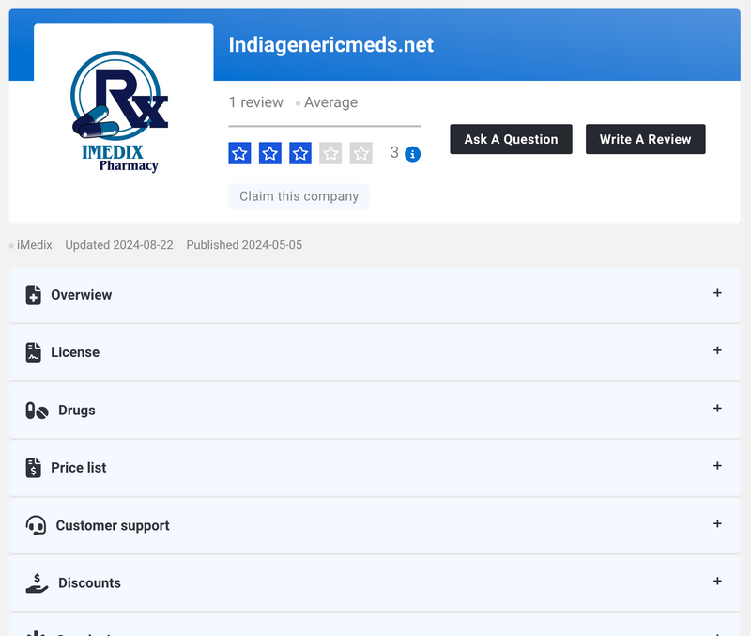Expand the Drugs section plus sign
The width and height of the screenshot is (751, 636).
717,409
